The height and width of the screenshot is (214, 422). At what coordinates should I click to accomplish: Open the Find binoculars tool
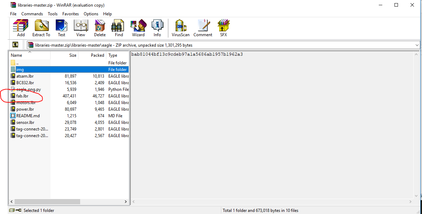click(x=118, y=26)
